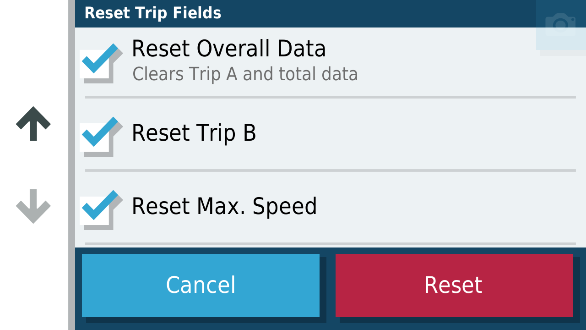Confirm with the red Reset button
The height and width of the screenshot is (330, 586).
[454, 285]
